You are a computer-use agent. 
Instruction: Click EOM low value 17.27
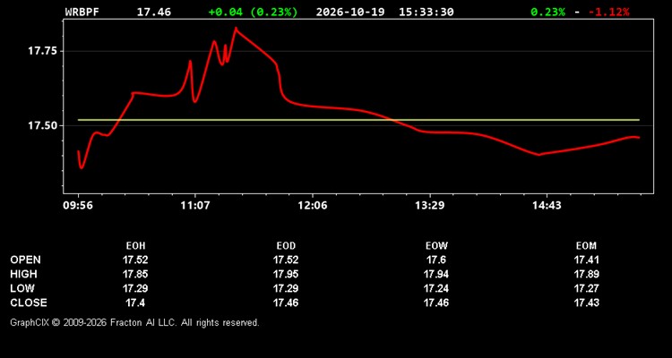pos(586,288)
